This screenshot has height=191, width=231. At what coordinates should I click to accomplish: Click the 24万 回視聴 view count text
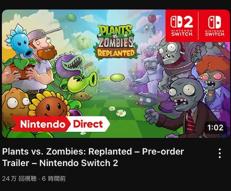(x=19, y=179)
